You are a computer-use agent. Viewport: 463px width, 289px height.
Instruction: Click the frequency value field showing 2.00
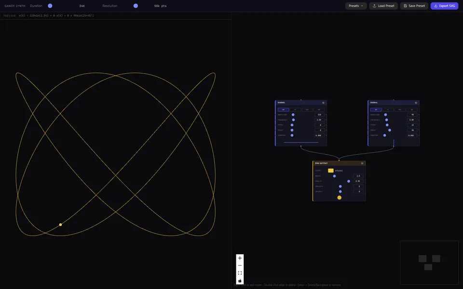412,120
